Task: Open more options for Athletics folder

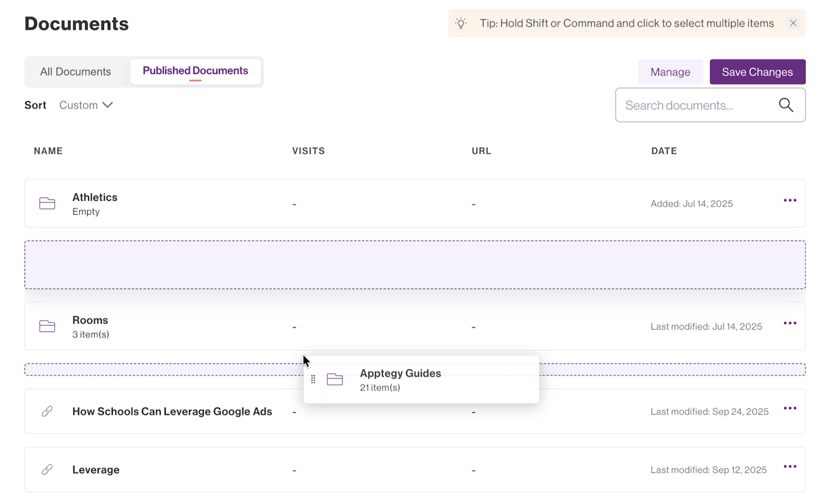Action: [790, 201]
